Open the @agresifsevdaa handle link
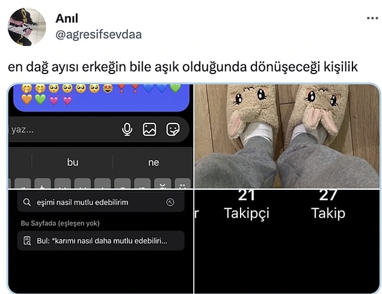This screenshot has width=382, height=294. pos(99,35)
